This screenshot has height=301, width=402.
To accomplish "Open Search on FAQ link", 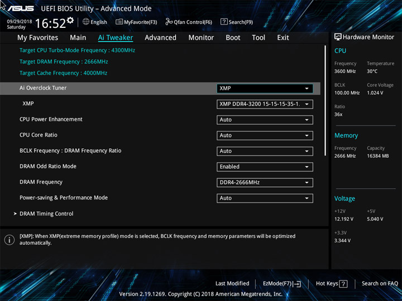I will (x=380, y=284).
